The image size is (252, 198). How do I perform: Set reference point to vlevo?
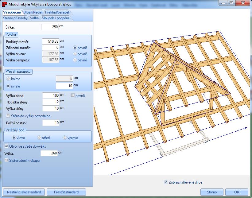(14, 138)
